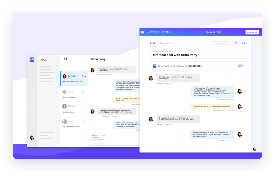The height and width of the screenshot is (172, 275).
Task: Open Britta Perry's avatar in the thread
Action: click(151, 78)
